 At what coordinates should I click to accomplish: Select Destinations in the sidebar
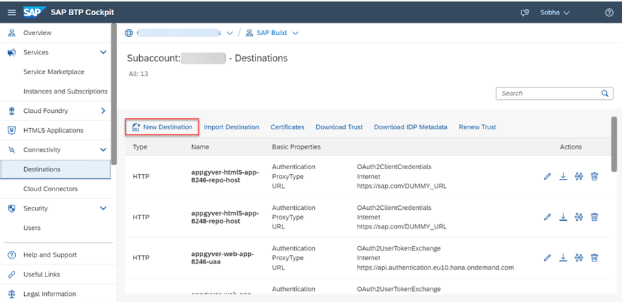[x=56, y=170]
